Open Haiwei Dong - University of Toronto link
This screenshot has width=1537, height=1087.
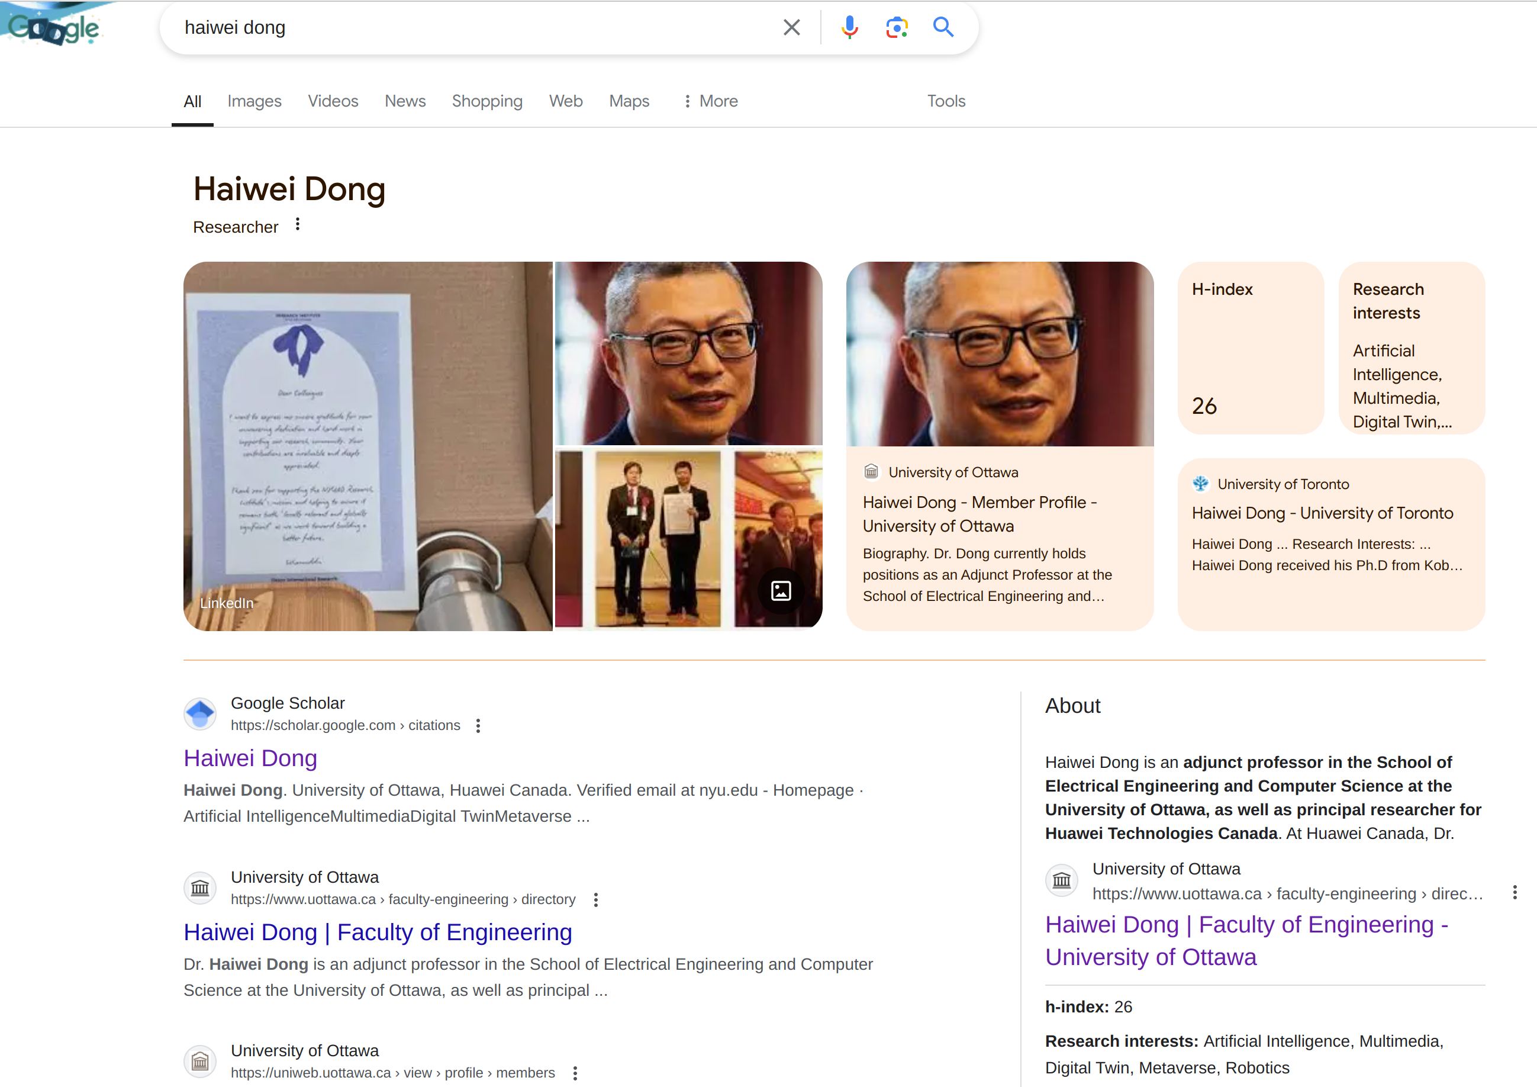tap(1322, 514)
